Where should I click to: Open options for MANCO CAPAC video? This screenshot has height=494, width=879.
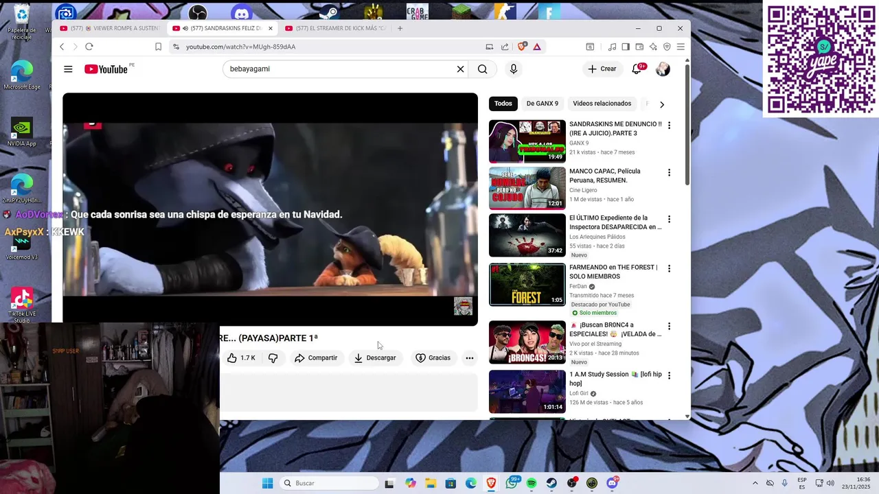point(669,172)
